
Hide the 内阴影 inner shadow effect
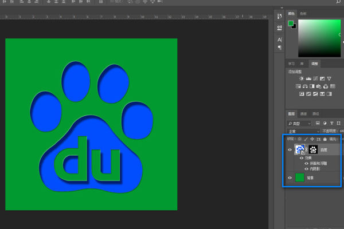pyautogui.click(x=307, y=169)
